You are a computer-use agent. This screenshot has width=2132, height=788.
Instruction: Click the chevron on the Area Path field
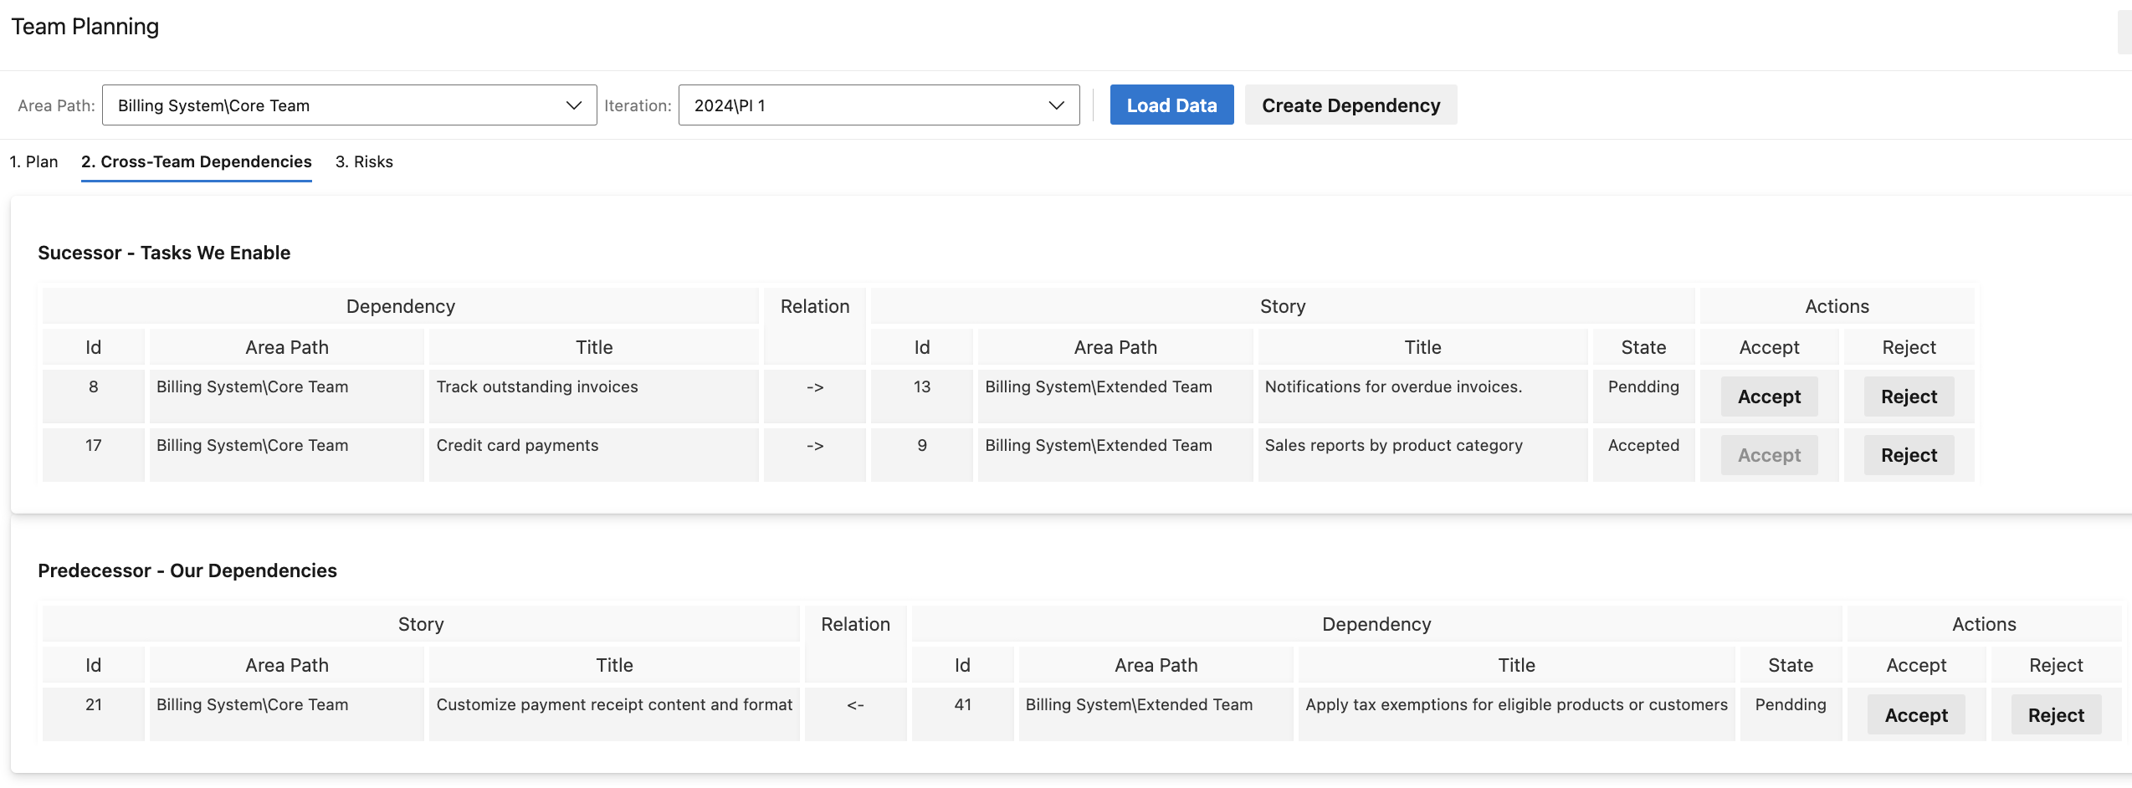(x=574, y=105)
